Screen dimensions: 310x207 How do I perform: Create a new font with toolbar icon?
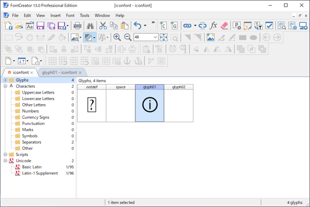[8, 26]
